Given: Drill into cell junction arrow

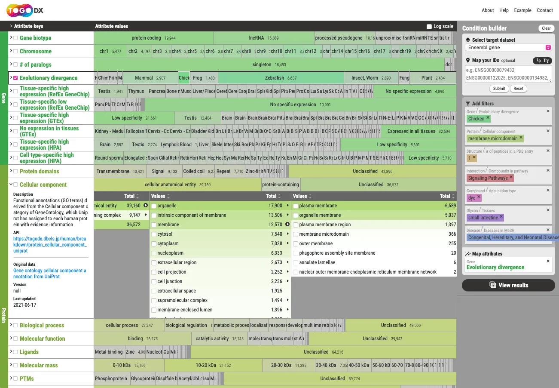Looking at the screenshot, I should [x=287, y=281].
